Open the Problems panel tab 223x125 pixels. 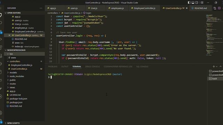tap(53, 67)
